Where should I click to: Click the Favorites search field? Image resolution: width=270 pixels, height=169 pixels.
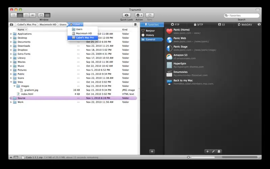(x=242, y=16)
